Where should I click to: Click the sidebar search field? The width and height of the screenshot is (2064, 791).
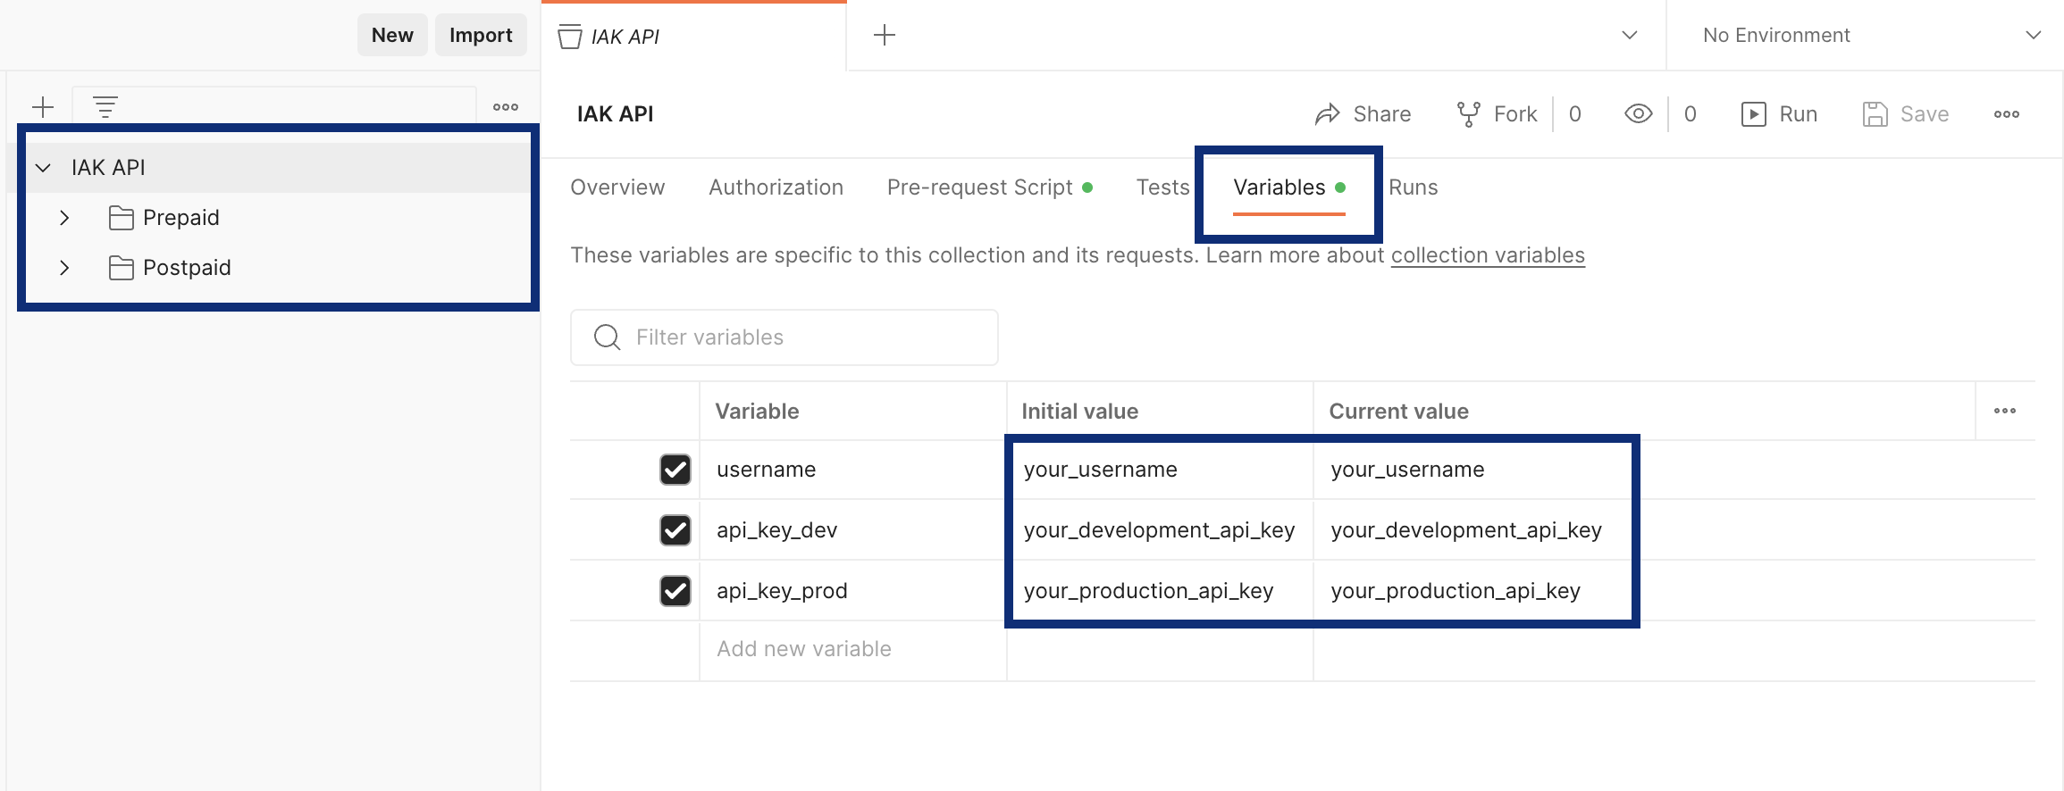pos(273,107)
